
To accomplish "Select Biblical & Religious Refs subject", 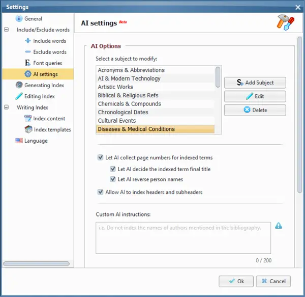I will pos(156,95).
